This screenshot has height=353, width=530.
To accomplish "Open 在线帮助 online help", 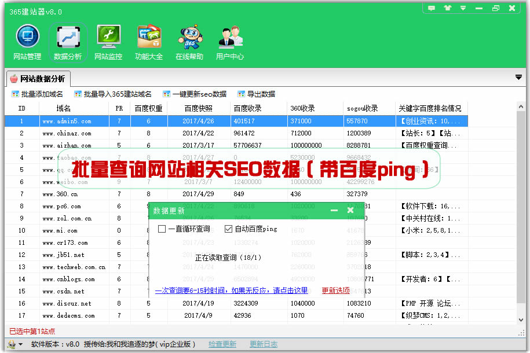I will [189, 42].
